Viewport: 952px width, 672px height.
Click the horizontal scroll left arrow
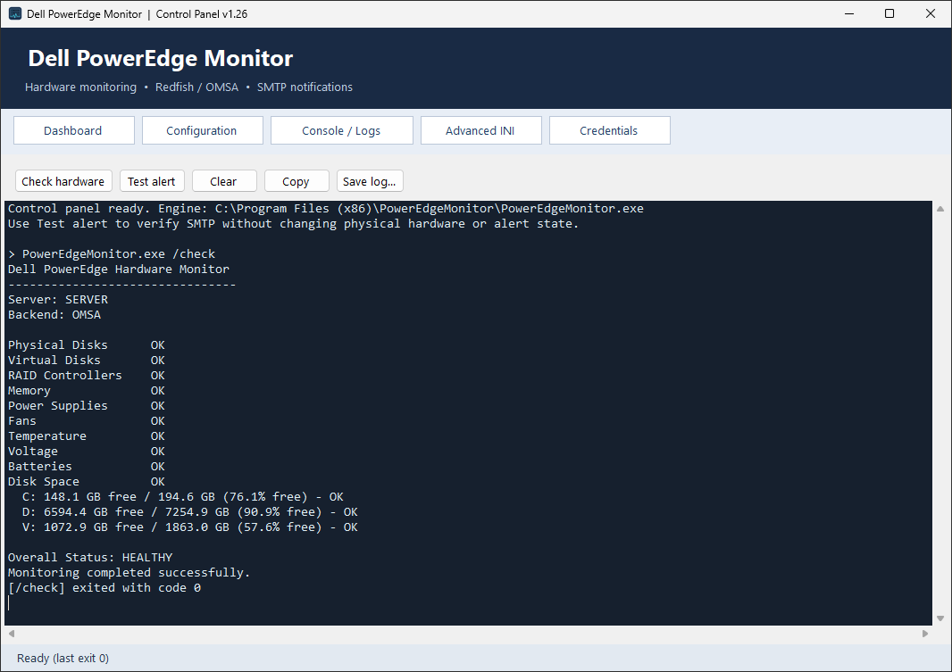pos(12,634)
